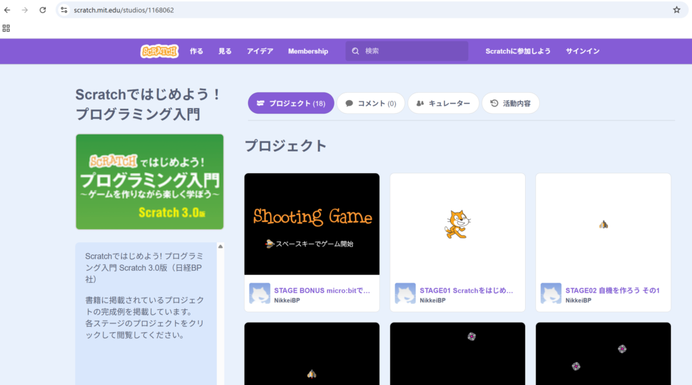
Task: Open the browser apps grid icon
Action: coord(7,28)
